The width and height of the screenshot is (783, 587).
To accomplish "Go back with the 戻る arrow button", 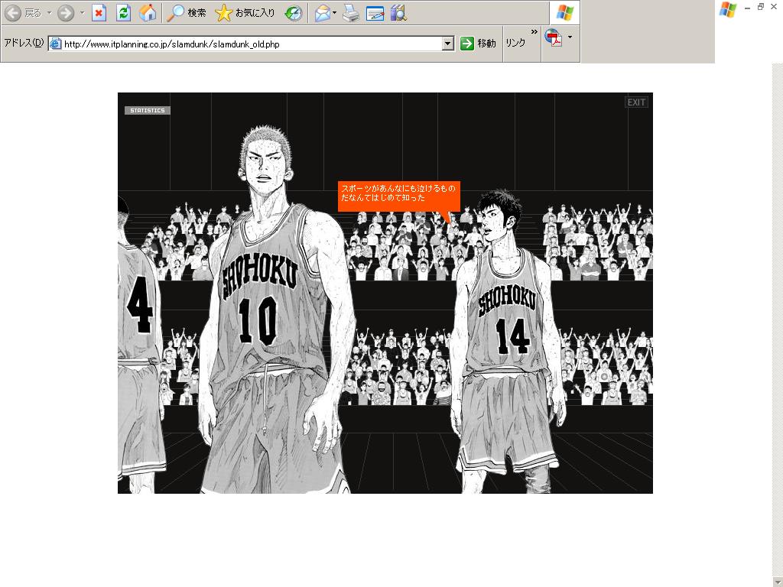I will click(x=23, y=14).
